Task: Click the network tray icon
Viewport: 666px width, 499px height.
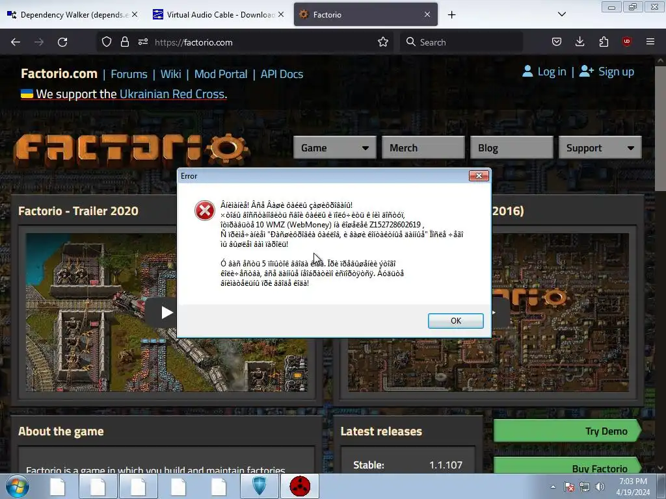Action: coord(585,487)
